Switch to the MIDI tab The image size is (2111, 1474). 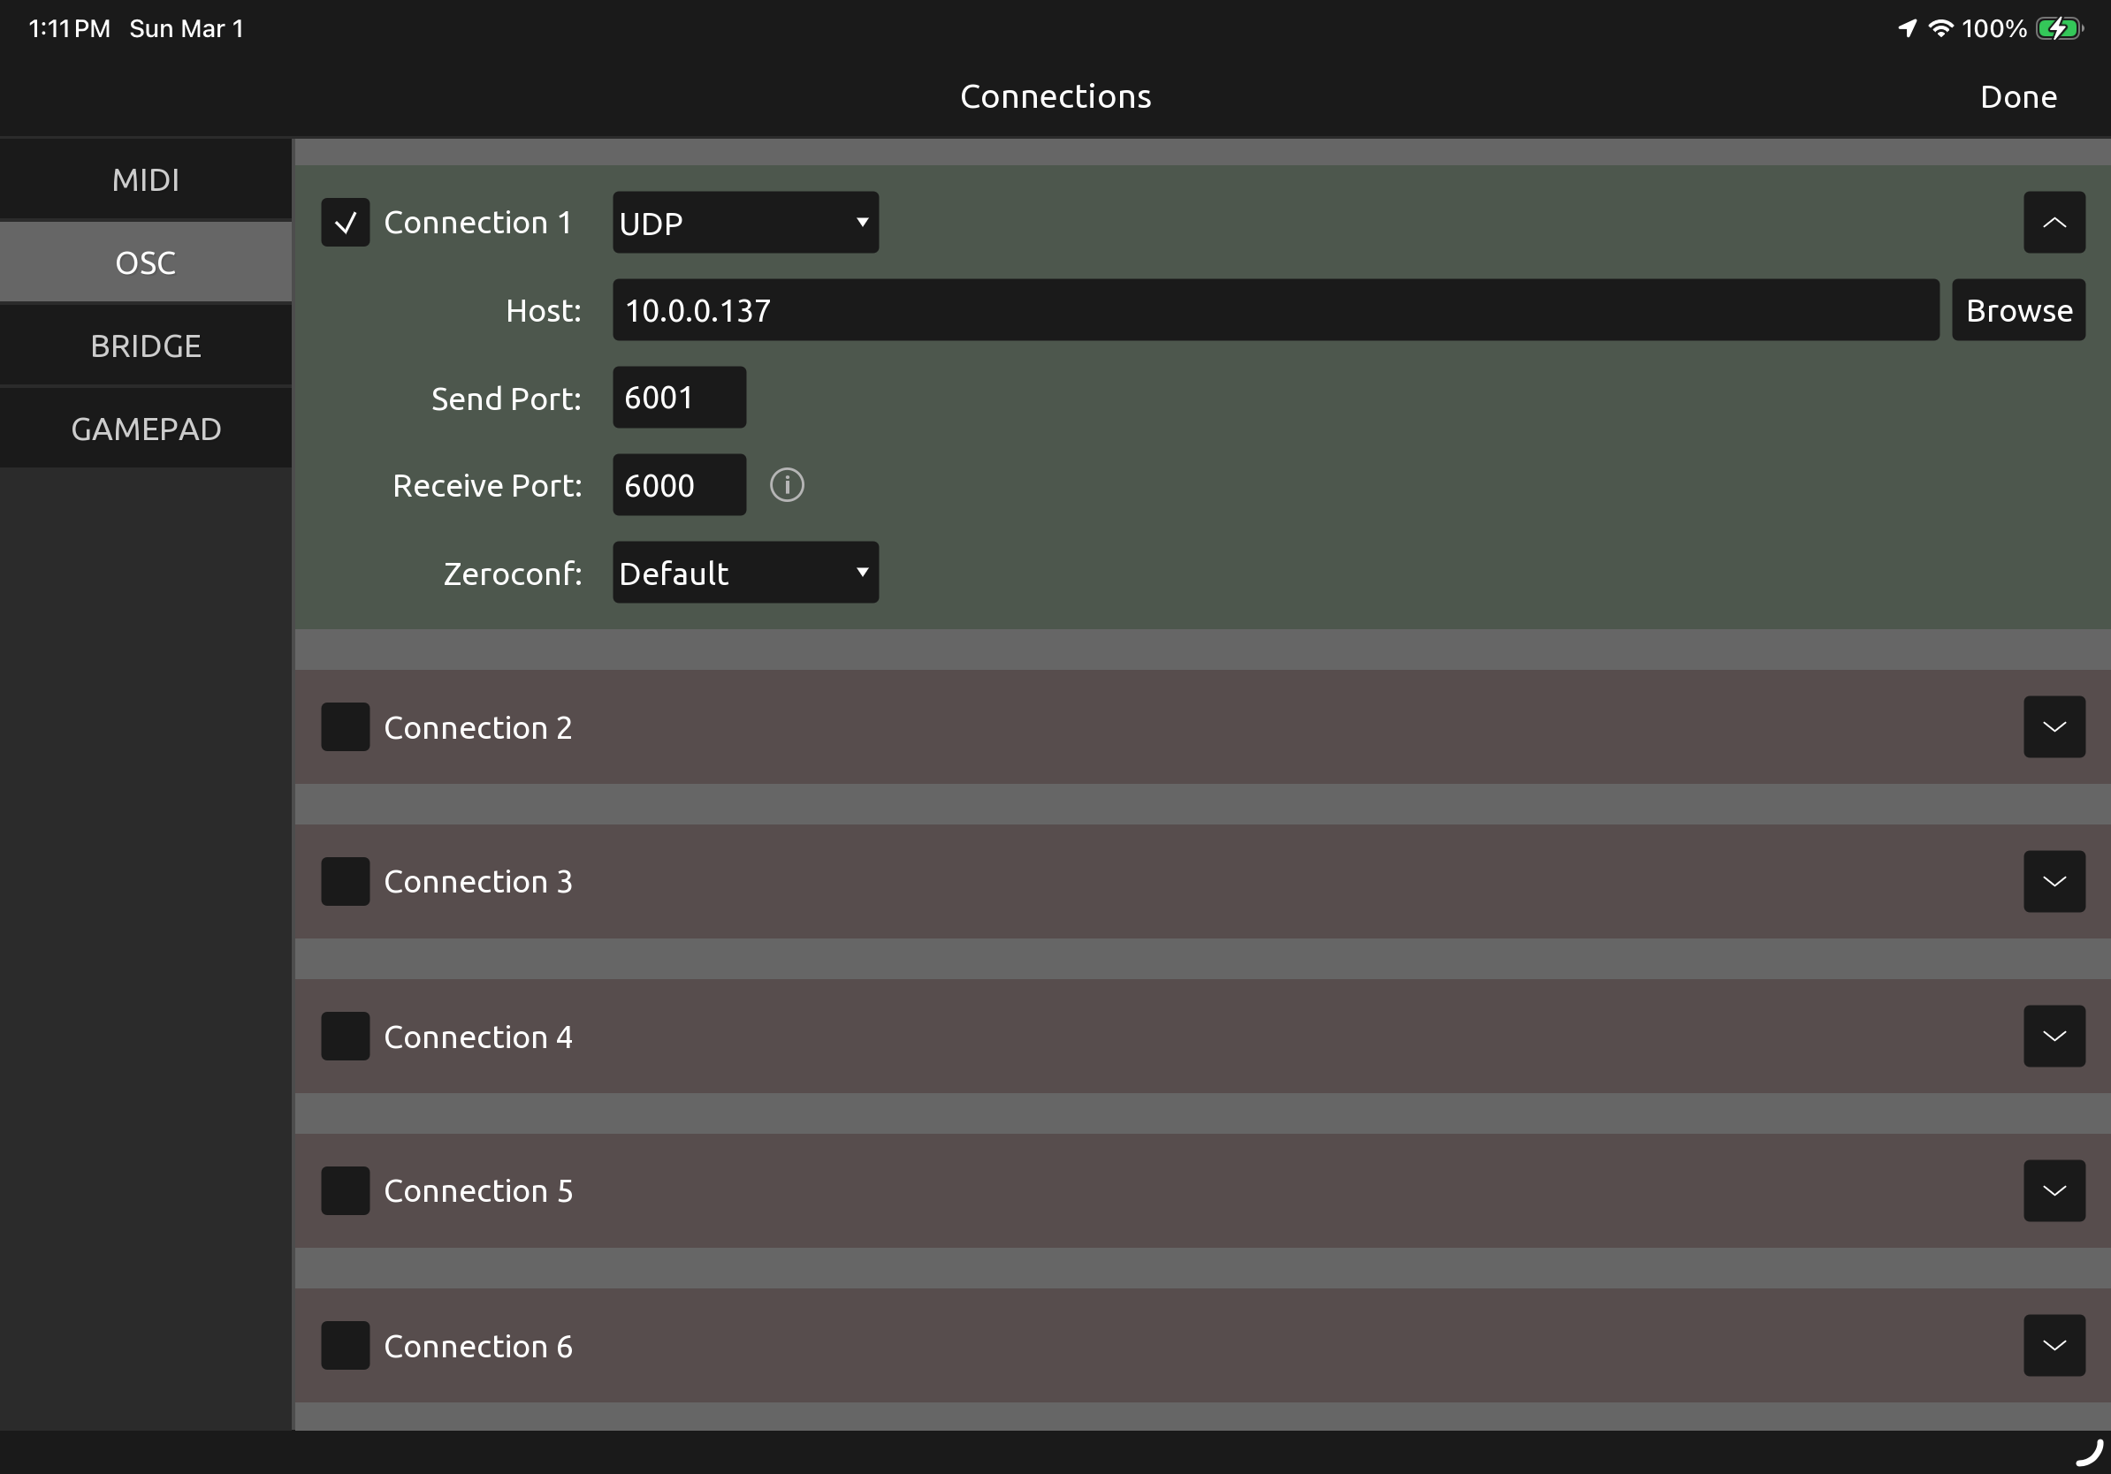[x=145, y=180]
